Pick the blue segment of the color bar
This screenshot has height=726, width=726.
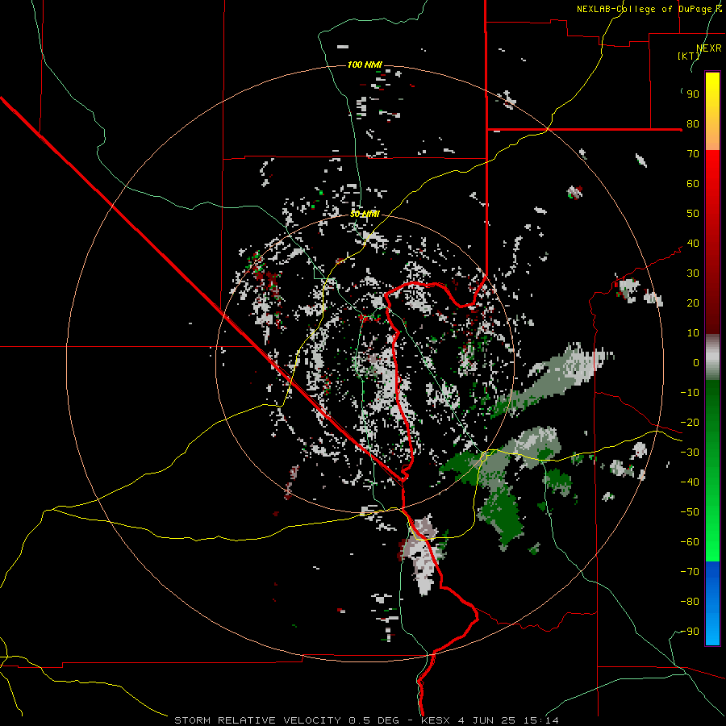click(712, 603)
